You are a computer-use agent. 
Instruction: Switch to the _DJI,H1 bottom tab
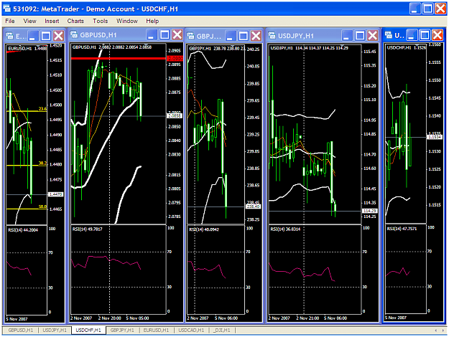(x=222, y=330)
